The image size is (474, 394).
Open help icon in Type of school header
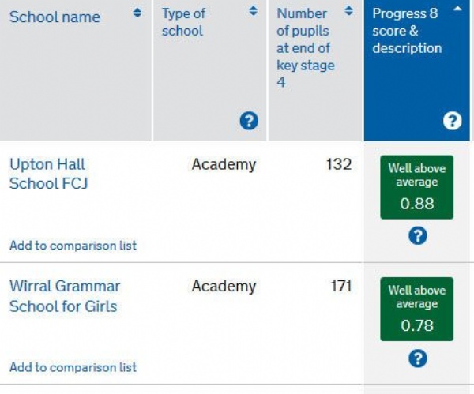coord(249,121)
